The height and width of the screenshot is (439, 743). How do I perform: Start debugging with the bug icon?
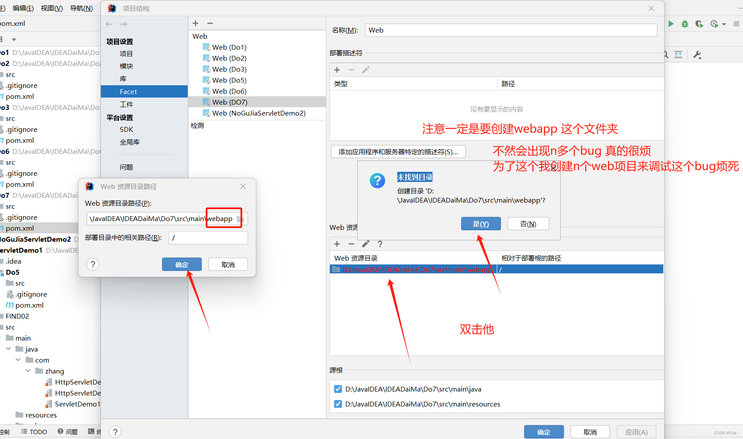click(x=685, y=24)
